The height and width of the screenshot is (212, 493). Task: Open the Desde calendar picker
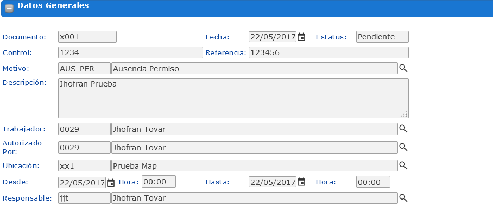tap(111, 183)
